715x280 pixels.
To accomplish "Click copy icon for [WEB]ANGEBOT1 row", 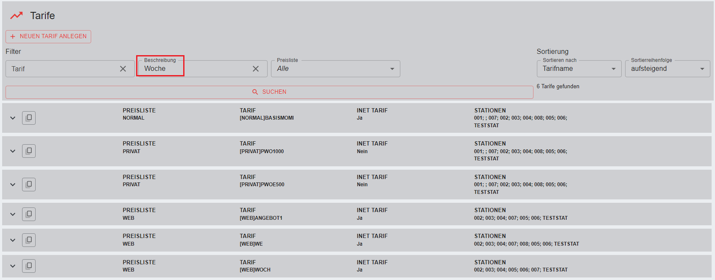I will (x=29, y=214).
